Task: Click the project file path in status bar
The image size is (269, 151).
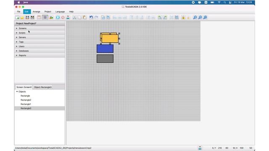Action: pyautogui.click(x=53, y=148)
